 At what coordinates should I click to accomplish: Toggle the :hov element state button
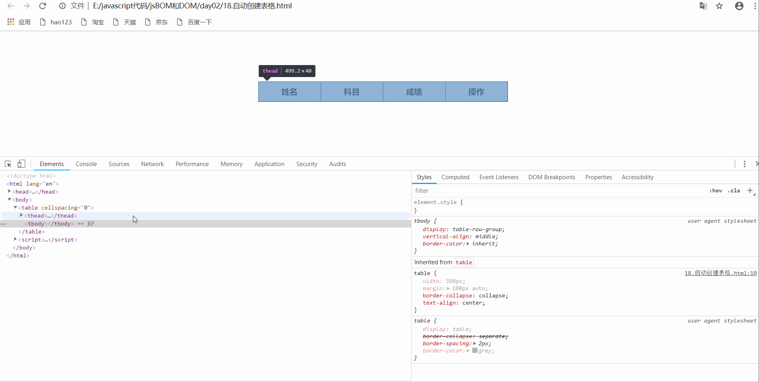point(716,191)
